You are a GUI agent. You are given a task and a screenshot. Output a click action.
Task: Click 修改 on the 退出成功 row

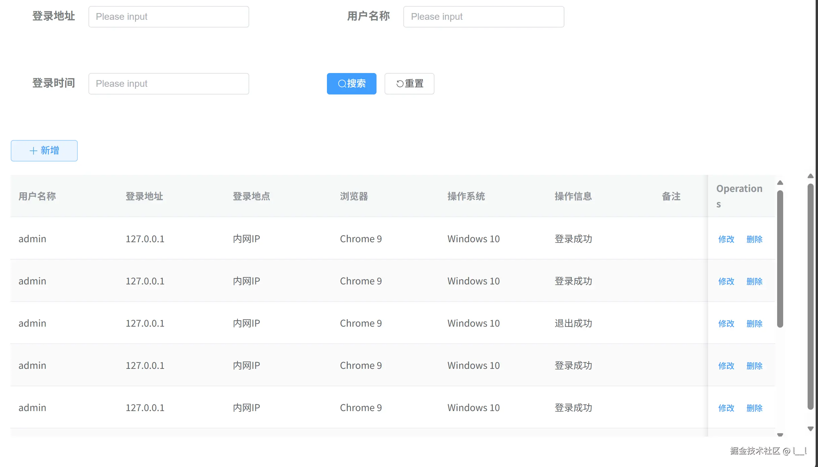(x=726, y=323)
